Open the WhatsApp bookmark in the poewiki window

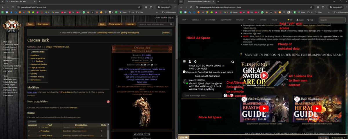tap(84, 12)
